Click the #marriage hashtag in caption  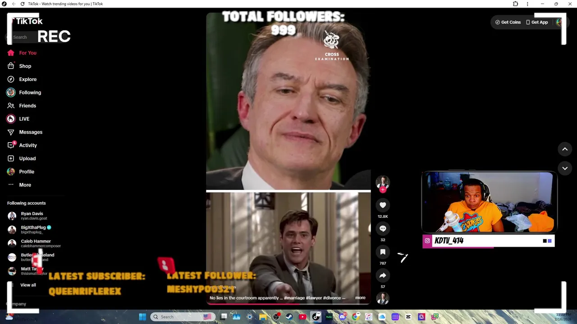coord(293,298)
